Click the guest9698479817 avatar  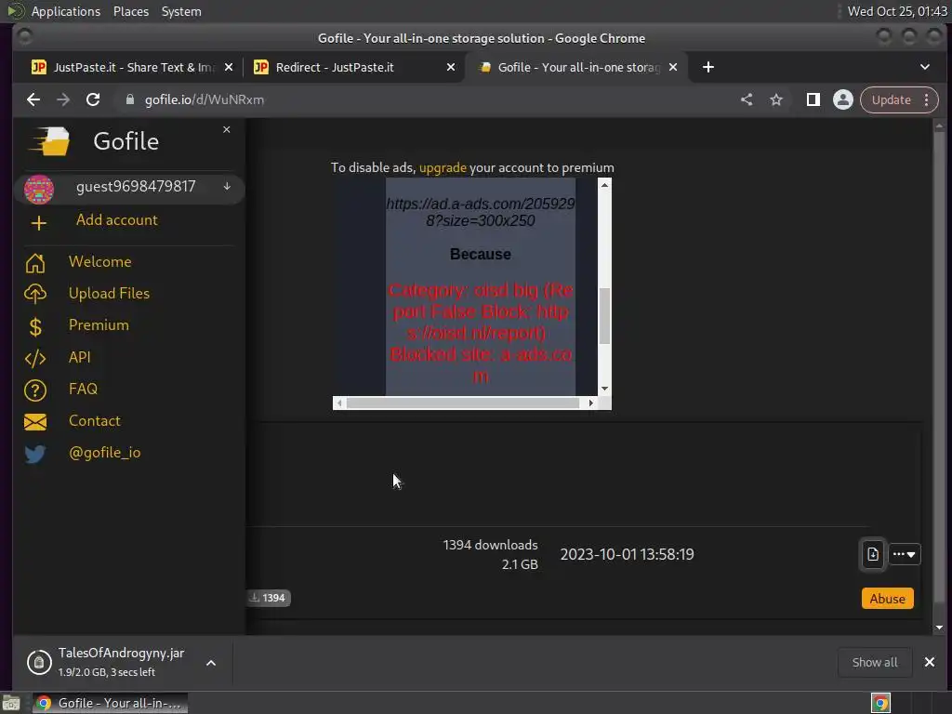39,189
